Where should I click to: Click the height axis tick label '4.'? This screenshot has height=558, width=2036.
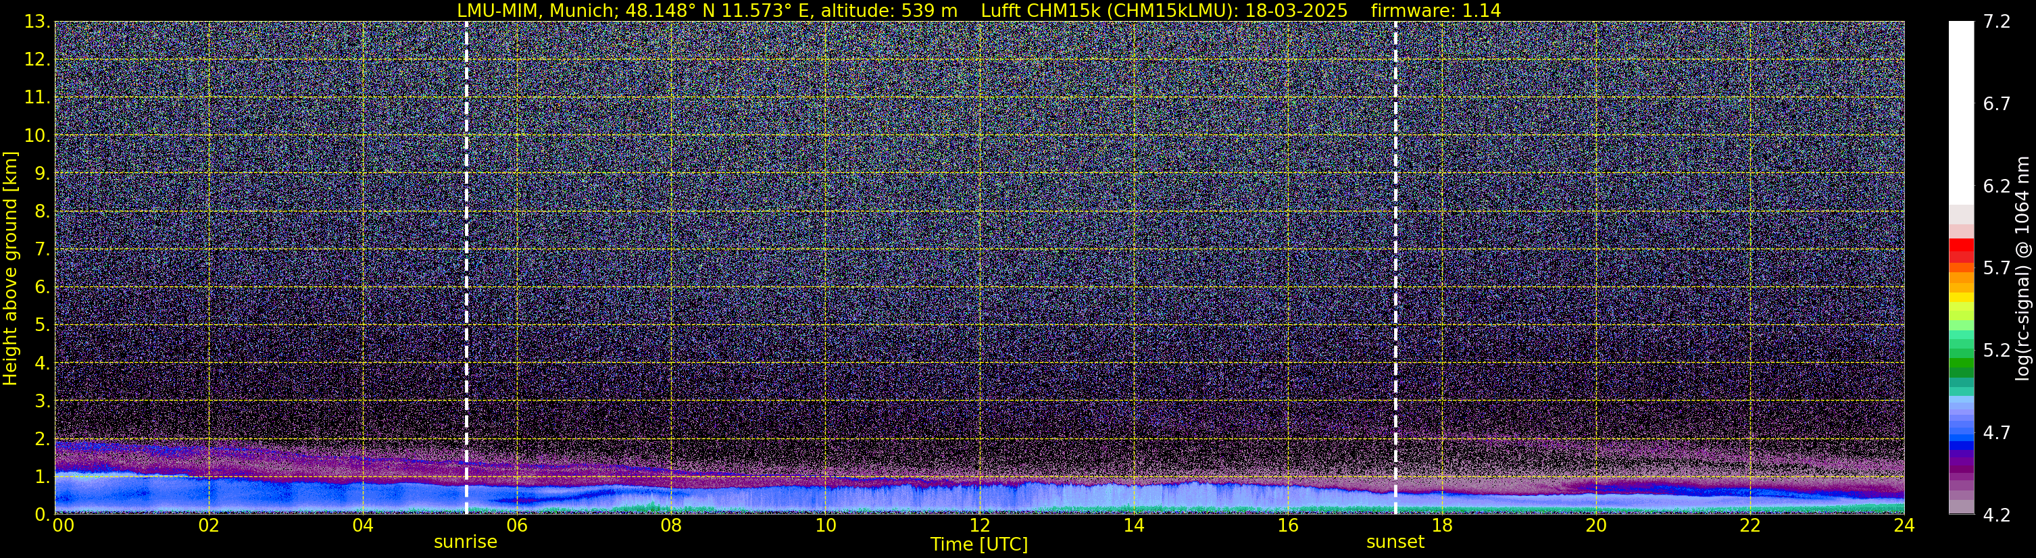[42, 363]
